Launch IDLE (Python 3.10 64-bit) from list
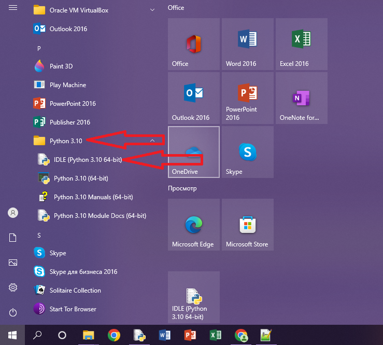This screenshot has height=345, width=383. point(95,160)
